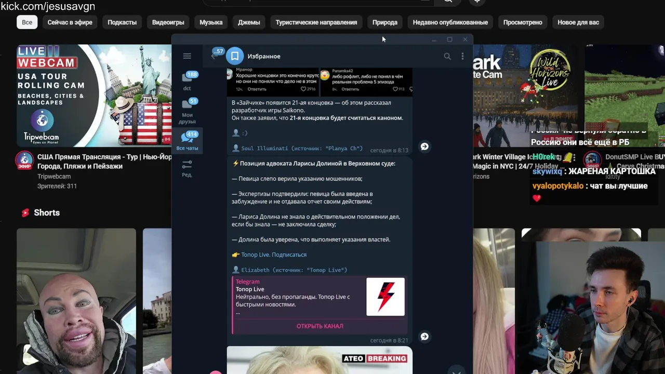Viewport: 665px width, 374px height.
Task: Click the сегодня в 8:13 timestamp
Action: (389, 150)
